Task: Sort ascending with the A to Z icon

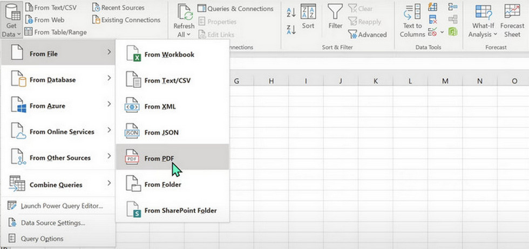Action: 291,13
